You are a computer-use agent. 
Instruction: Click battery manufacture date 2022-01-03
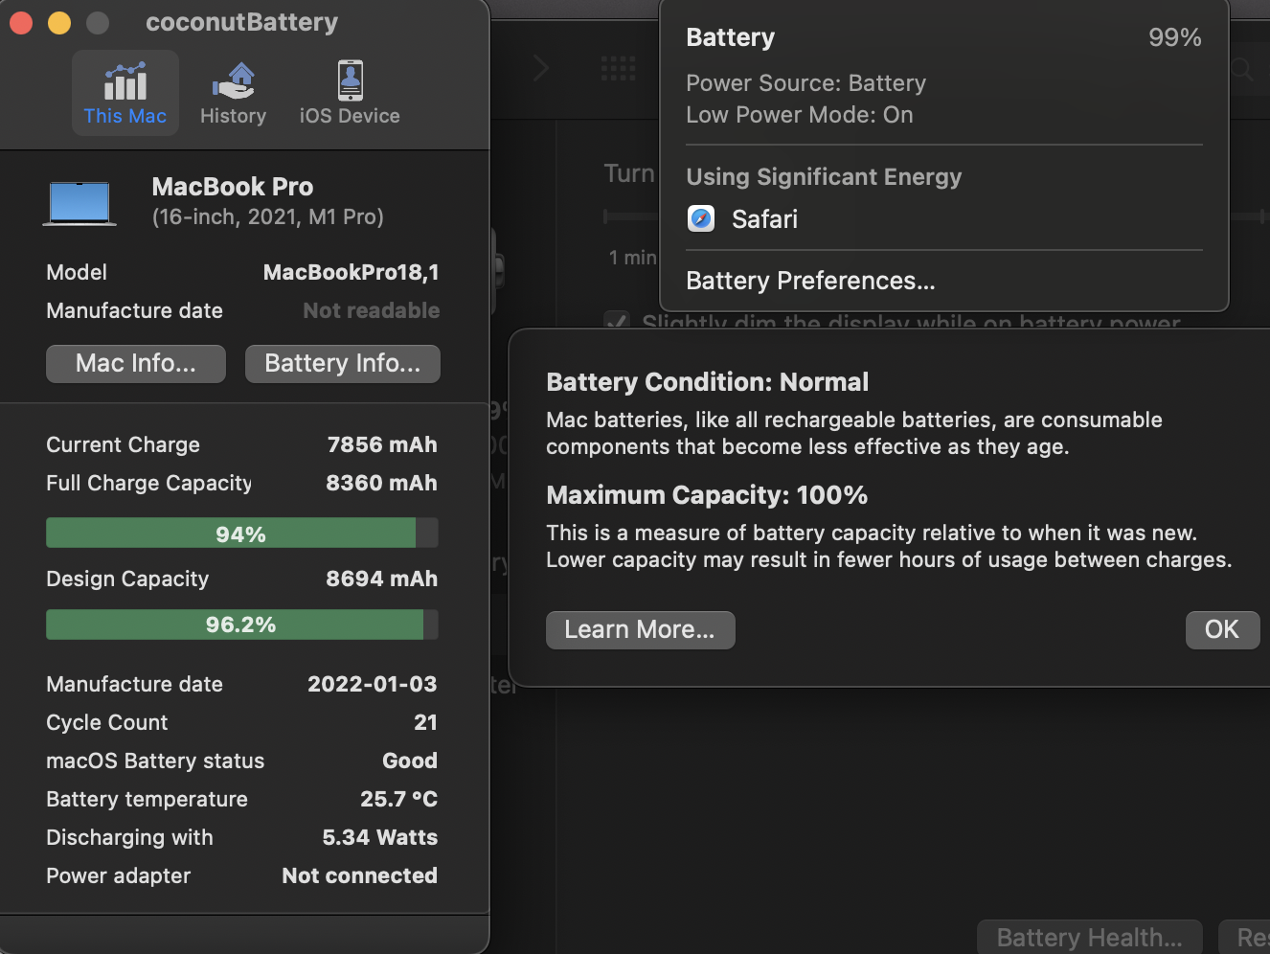pos(372,684)
